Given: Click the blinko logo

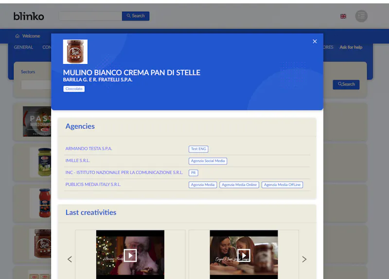Looking at the screenshot, I should pos(29,16).
